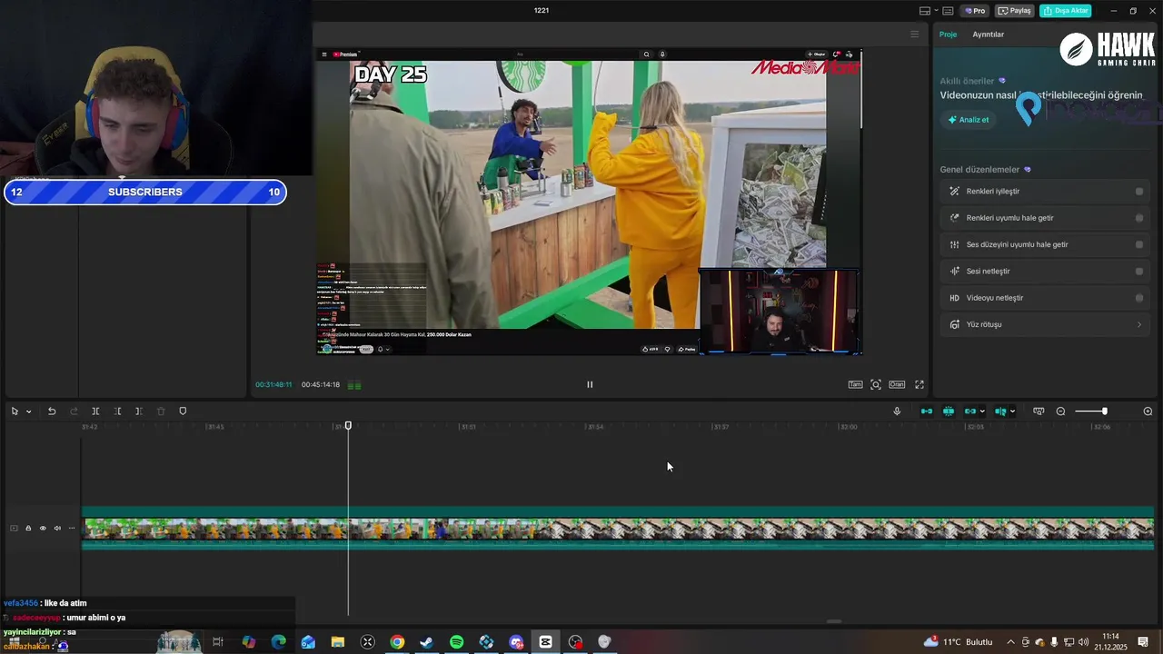Viewport: 1163px width, 654px height.
Task: Open File Explorer from the taskbar
Action: click(338, 642)
